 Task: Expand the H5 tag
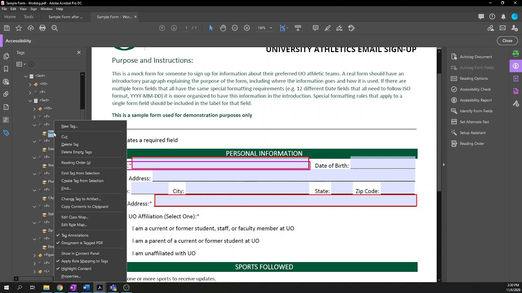(34, 109)
